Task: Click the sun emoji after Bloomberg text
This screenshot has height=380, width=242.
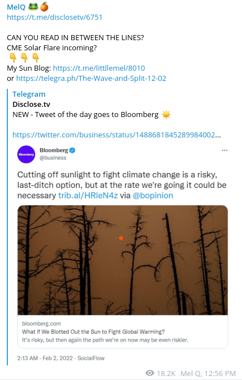Action: click(166, 114)
